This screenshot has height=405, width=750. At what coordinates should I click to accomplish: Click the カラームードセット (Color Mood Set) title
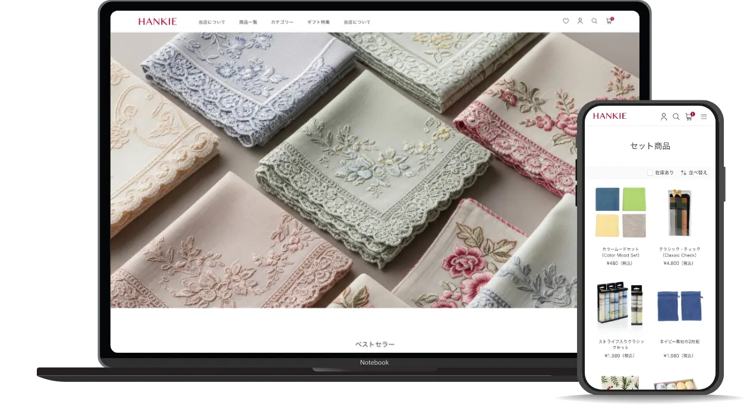point(620,252)
